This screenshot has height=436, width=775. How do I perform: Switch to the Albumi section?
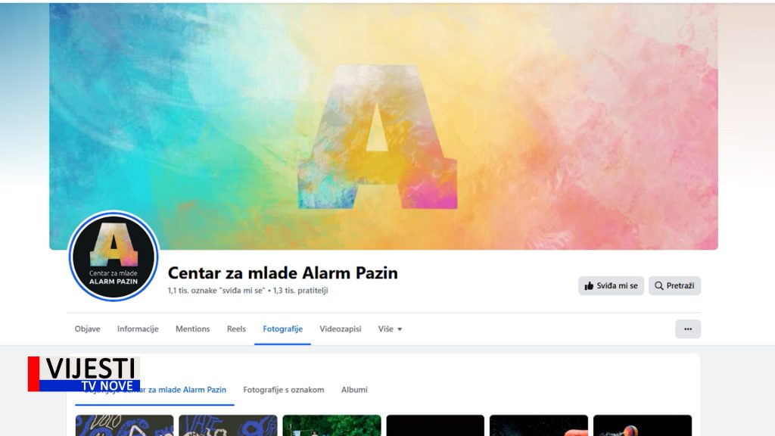[x=354, y=390]
